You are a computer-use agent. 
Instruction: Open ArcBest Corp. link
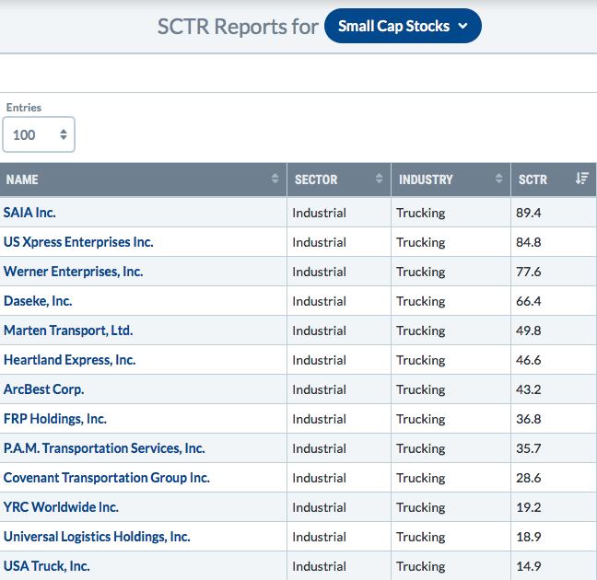click(44, 389)
